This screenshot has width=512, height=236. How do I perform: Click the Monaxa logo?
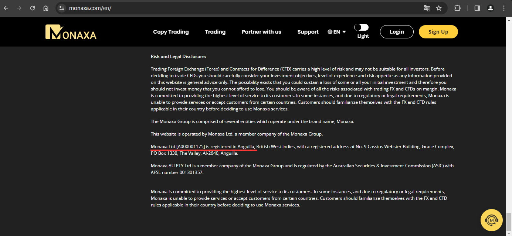click(x=71, y=32)
